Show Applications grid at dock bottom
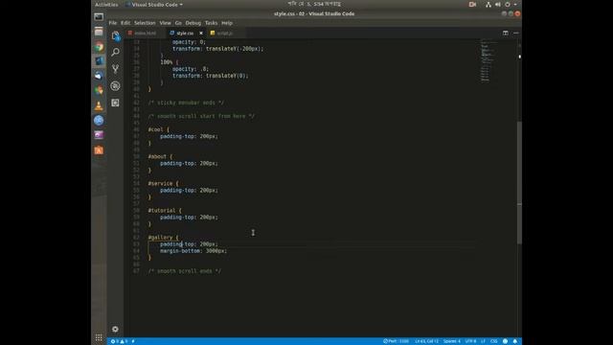 [x=99, y=337]
